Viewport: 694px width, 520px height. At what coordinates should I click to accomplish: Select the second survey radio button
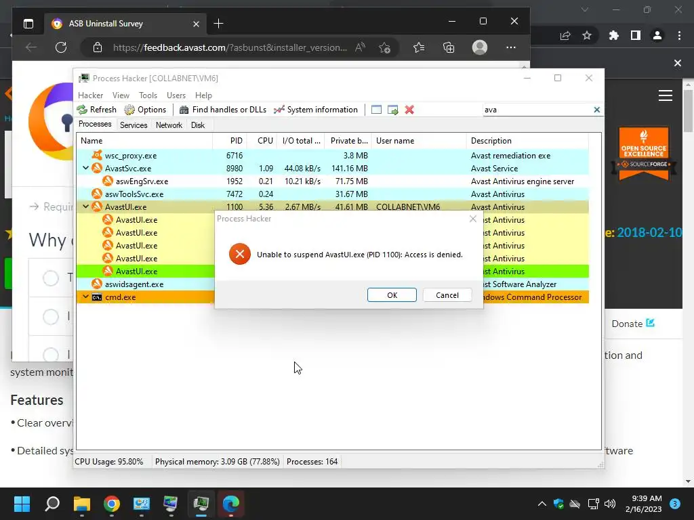(50, 317)
